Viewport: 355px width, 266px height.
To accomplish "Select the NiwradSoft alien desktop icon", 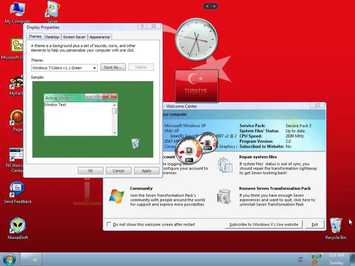I will click(18, 229).
